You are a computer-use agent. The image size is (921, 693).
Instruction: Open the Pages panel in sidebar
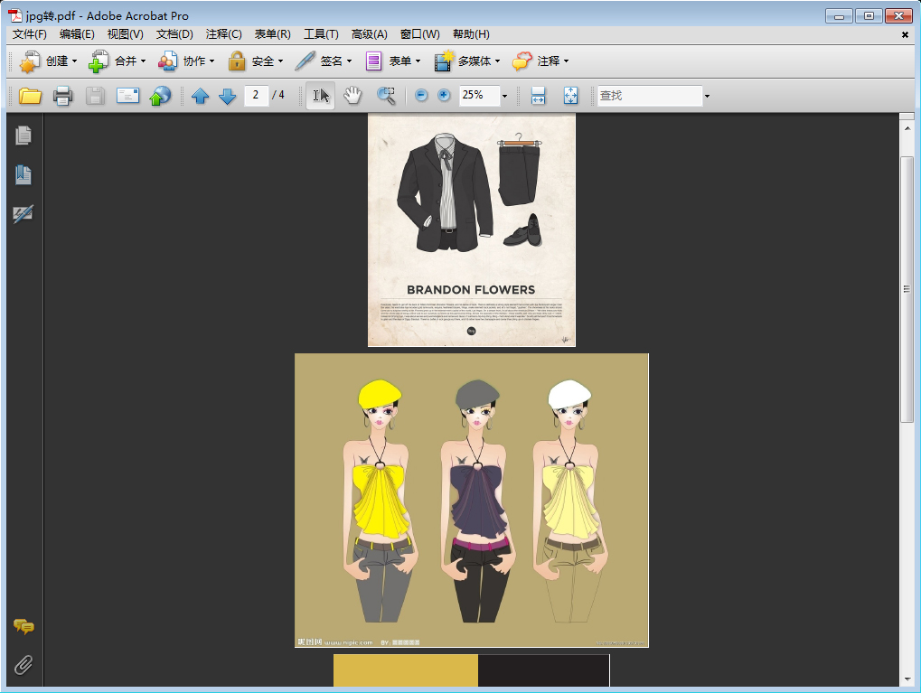click(23, 136)
